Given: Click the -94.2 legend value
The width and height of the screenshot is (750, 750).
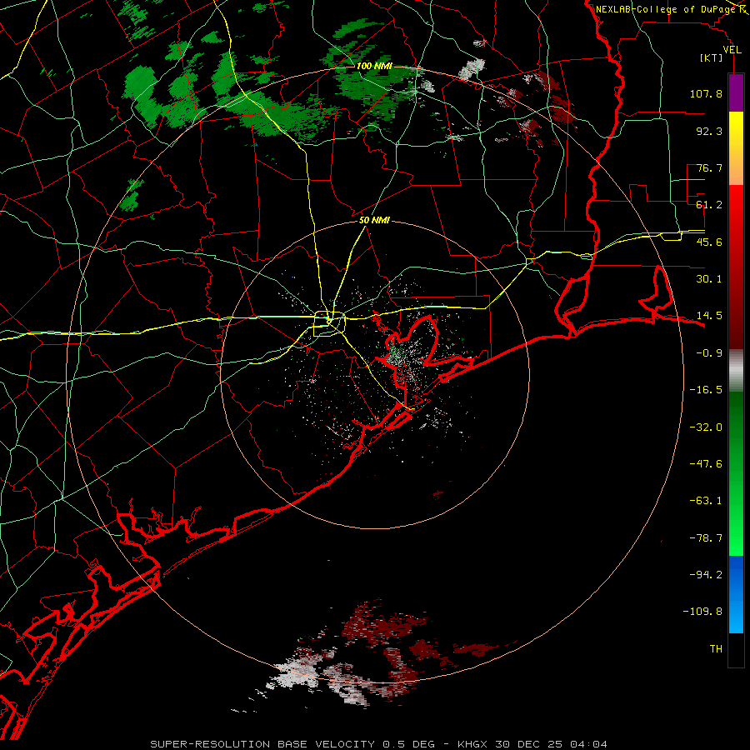Looking at the screenshot, I should pyautogui.click(x=706, y=575).
